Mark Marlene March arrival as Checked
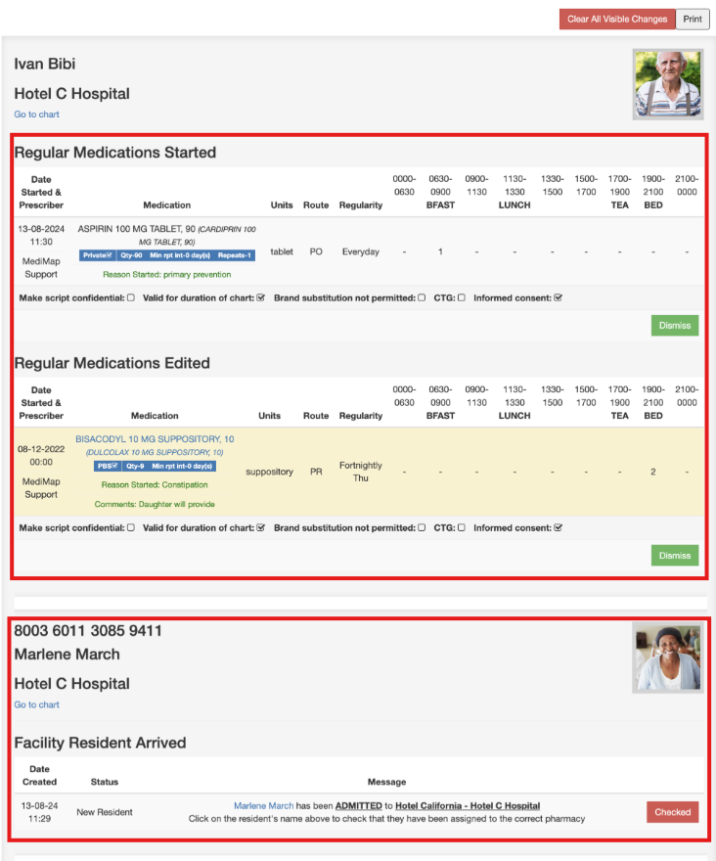Viewport: 716px width, 861px height. (x=672, y=812)
